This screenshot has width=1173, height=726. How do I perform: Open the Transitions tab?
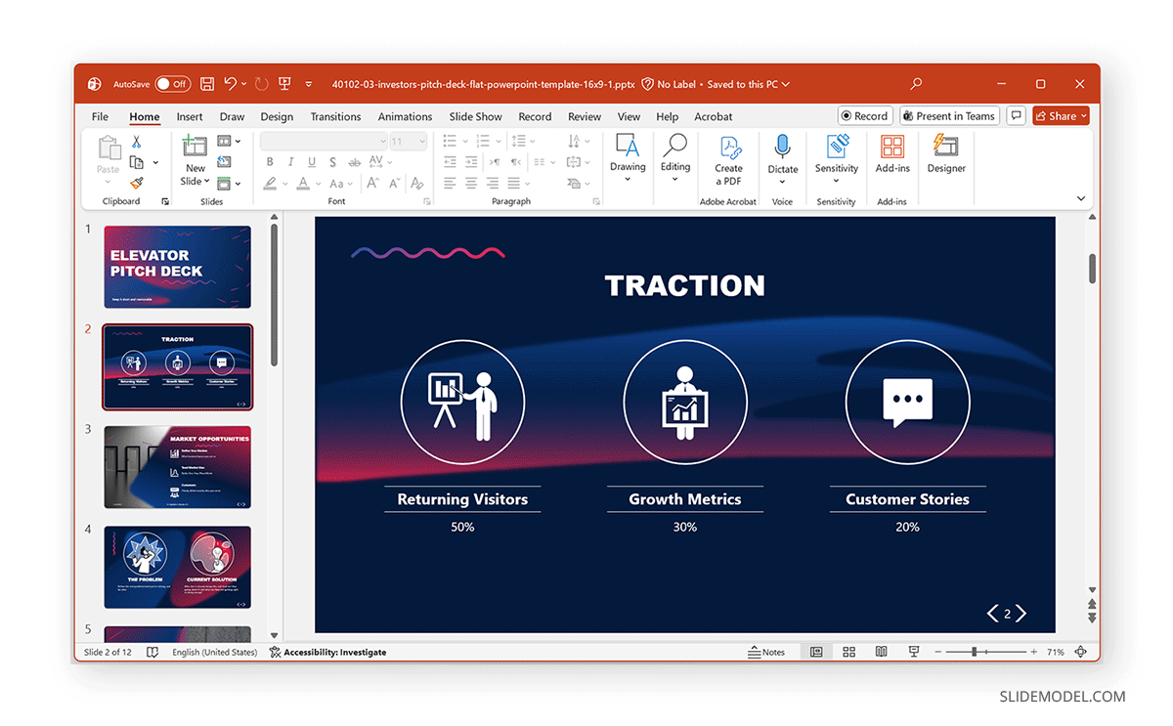coord(335,116)
